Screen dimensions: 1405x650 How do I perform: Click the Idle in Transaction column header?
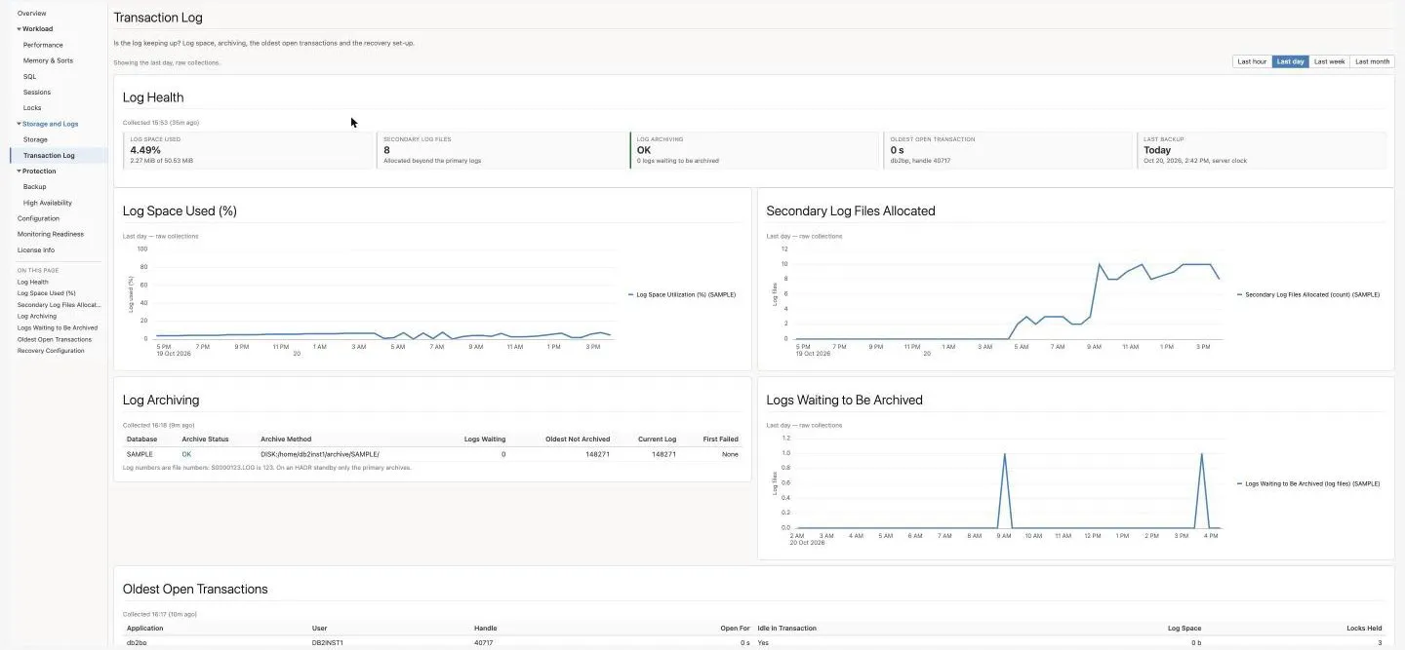pyautogui.click(x=786, y=629)
